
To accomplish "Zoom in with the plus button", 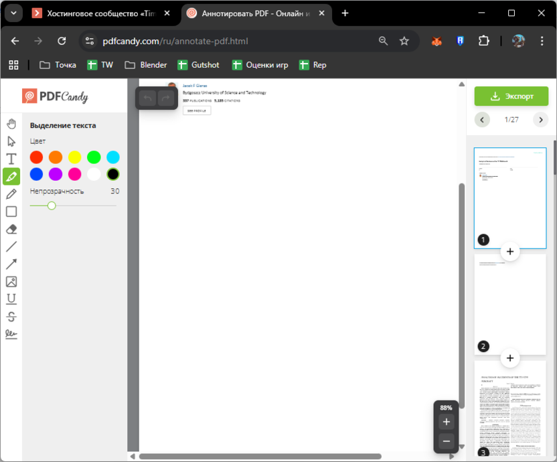I will 447,422.
